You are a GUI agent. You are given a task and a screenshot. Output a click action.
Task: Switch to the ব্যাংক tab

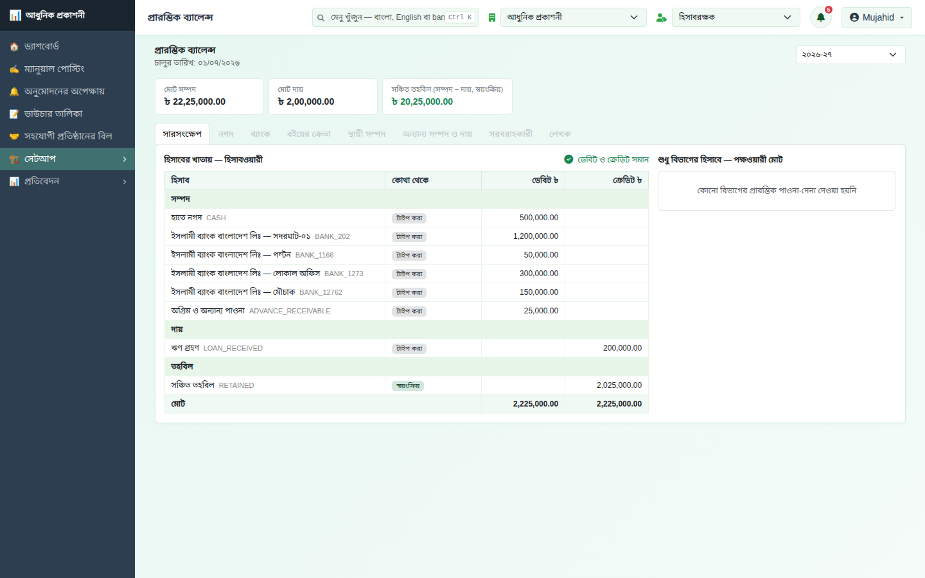(260, 134)
